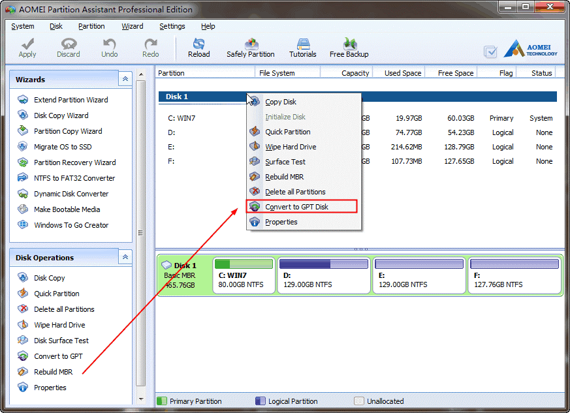Open Properties from context menu
The width and height of the screenshot is (570, 413).
(304, 222)
